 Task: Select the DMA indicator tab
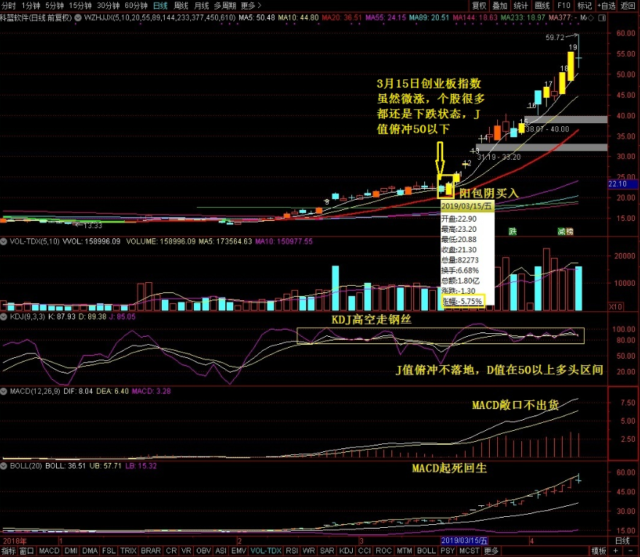click(90, 551)
